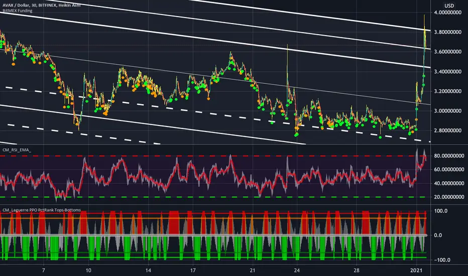The image size is (468, 276).
Task: Click the RSI 80.00000000 scale label
Action: (449, 156)
